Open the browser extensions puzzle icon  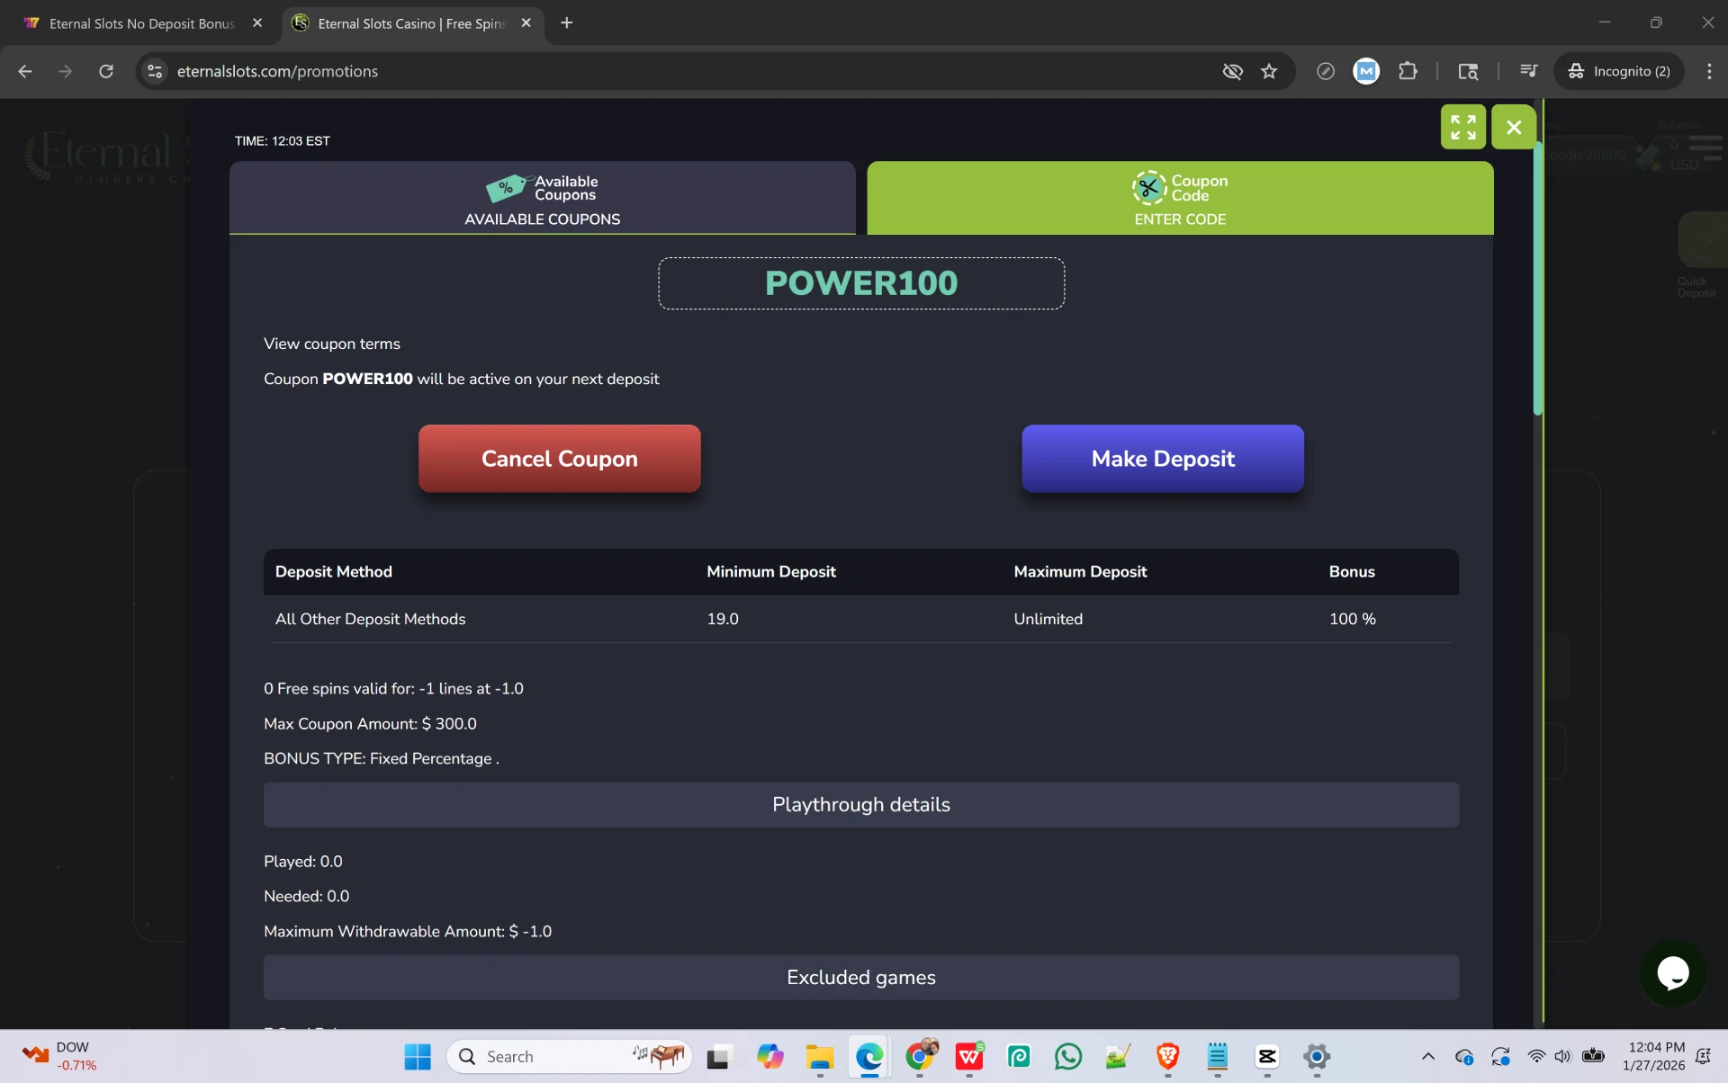point(1408,71)
